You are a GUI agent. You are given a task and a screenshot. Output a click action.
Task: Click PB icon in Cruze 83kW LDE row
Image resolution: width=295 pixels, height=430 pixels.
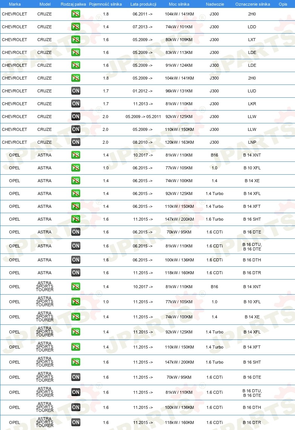coord(76,52)
